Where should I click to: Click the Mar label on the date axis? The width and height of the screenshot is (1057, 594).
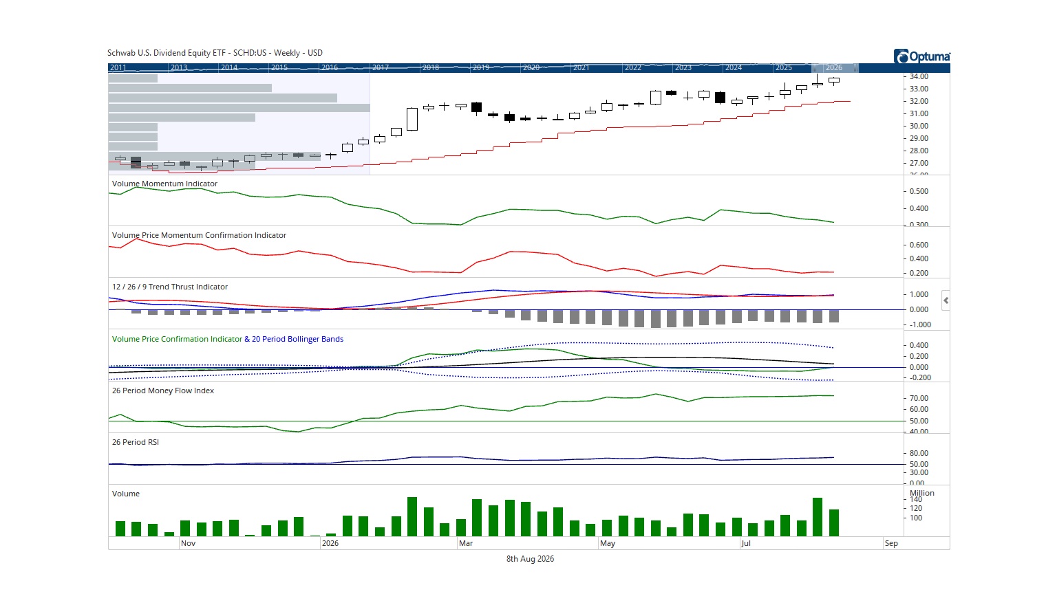click(466, 543)
